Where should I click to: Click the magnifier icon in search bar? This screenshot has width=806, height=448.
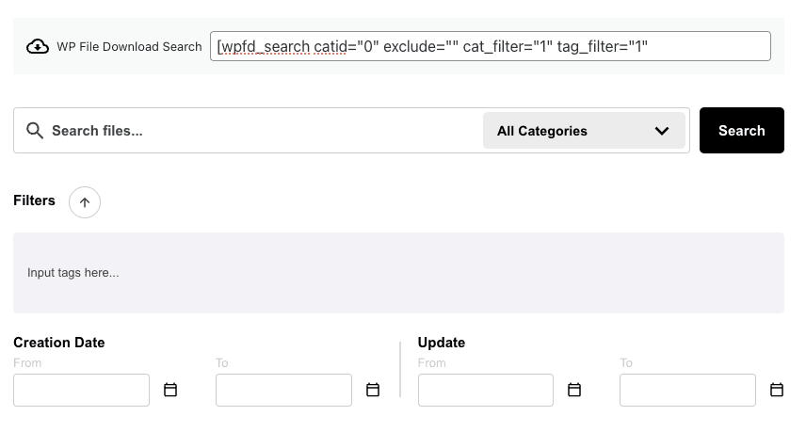35,131
